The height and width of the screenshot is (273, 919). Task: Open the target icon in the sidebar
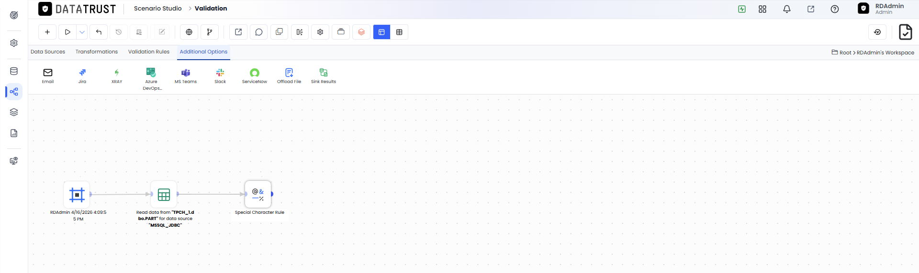14,15
